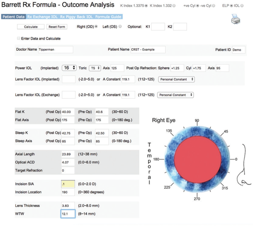This screenshot has height=226, width=253.
Task: Open the Formula Guide tab
Action: [x=108, y=17]
